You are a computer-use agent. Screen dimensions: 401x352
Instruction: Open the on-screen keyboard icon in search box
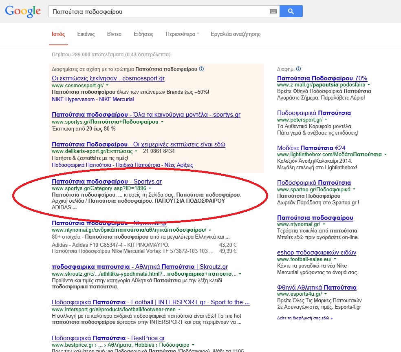273,11
